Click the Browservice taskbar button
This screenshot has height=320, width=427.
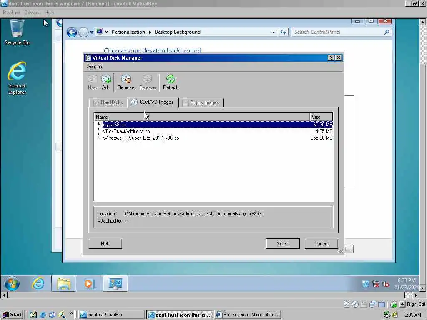pyautogui.click(x=247, y=315)
